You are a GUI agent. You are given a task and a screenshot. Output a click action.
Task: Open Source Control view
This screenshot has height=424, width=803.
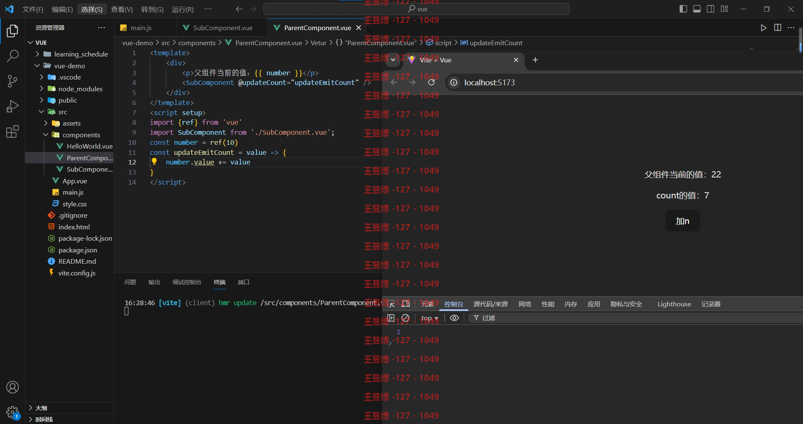pyautogui.click(x=13, y=81)
